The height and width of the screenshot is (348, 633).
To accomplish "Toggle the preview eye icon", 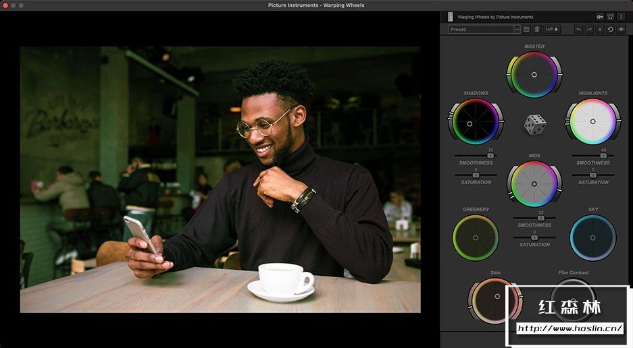I will (x=621, y=30).
